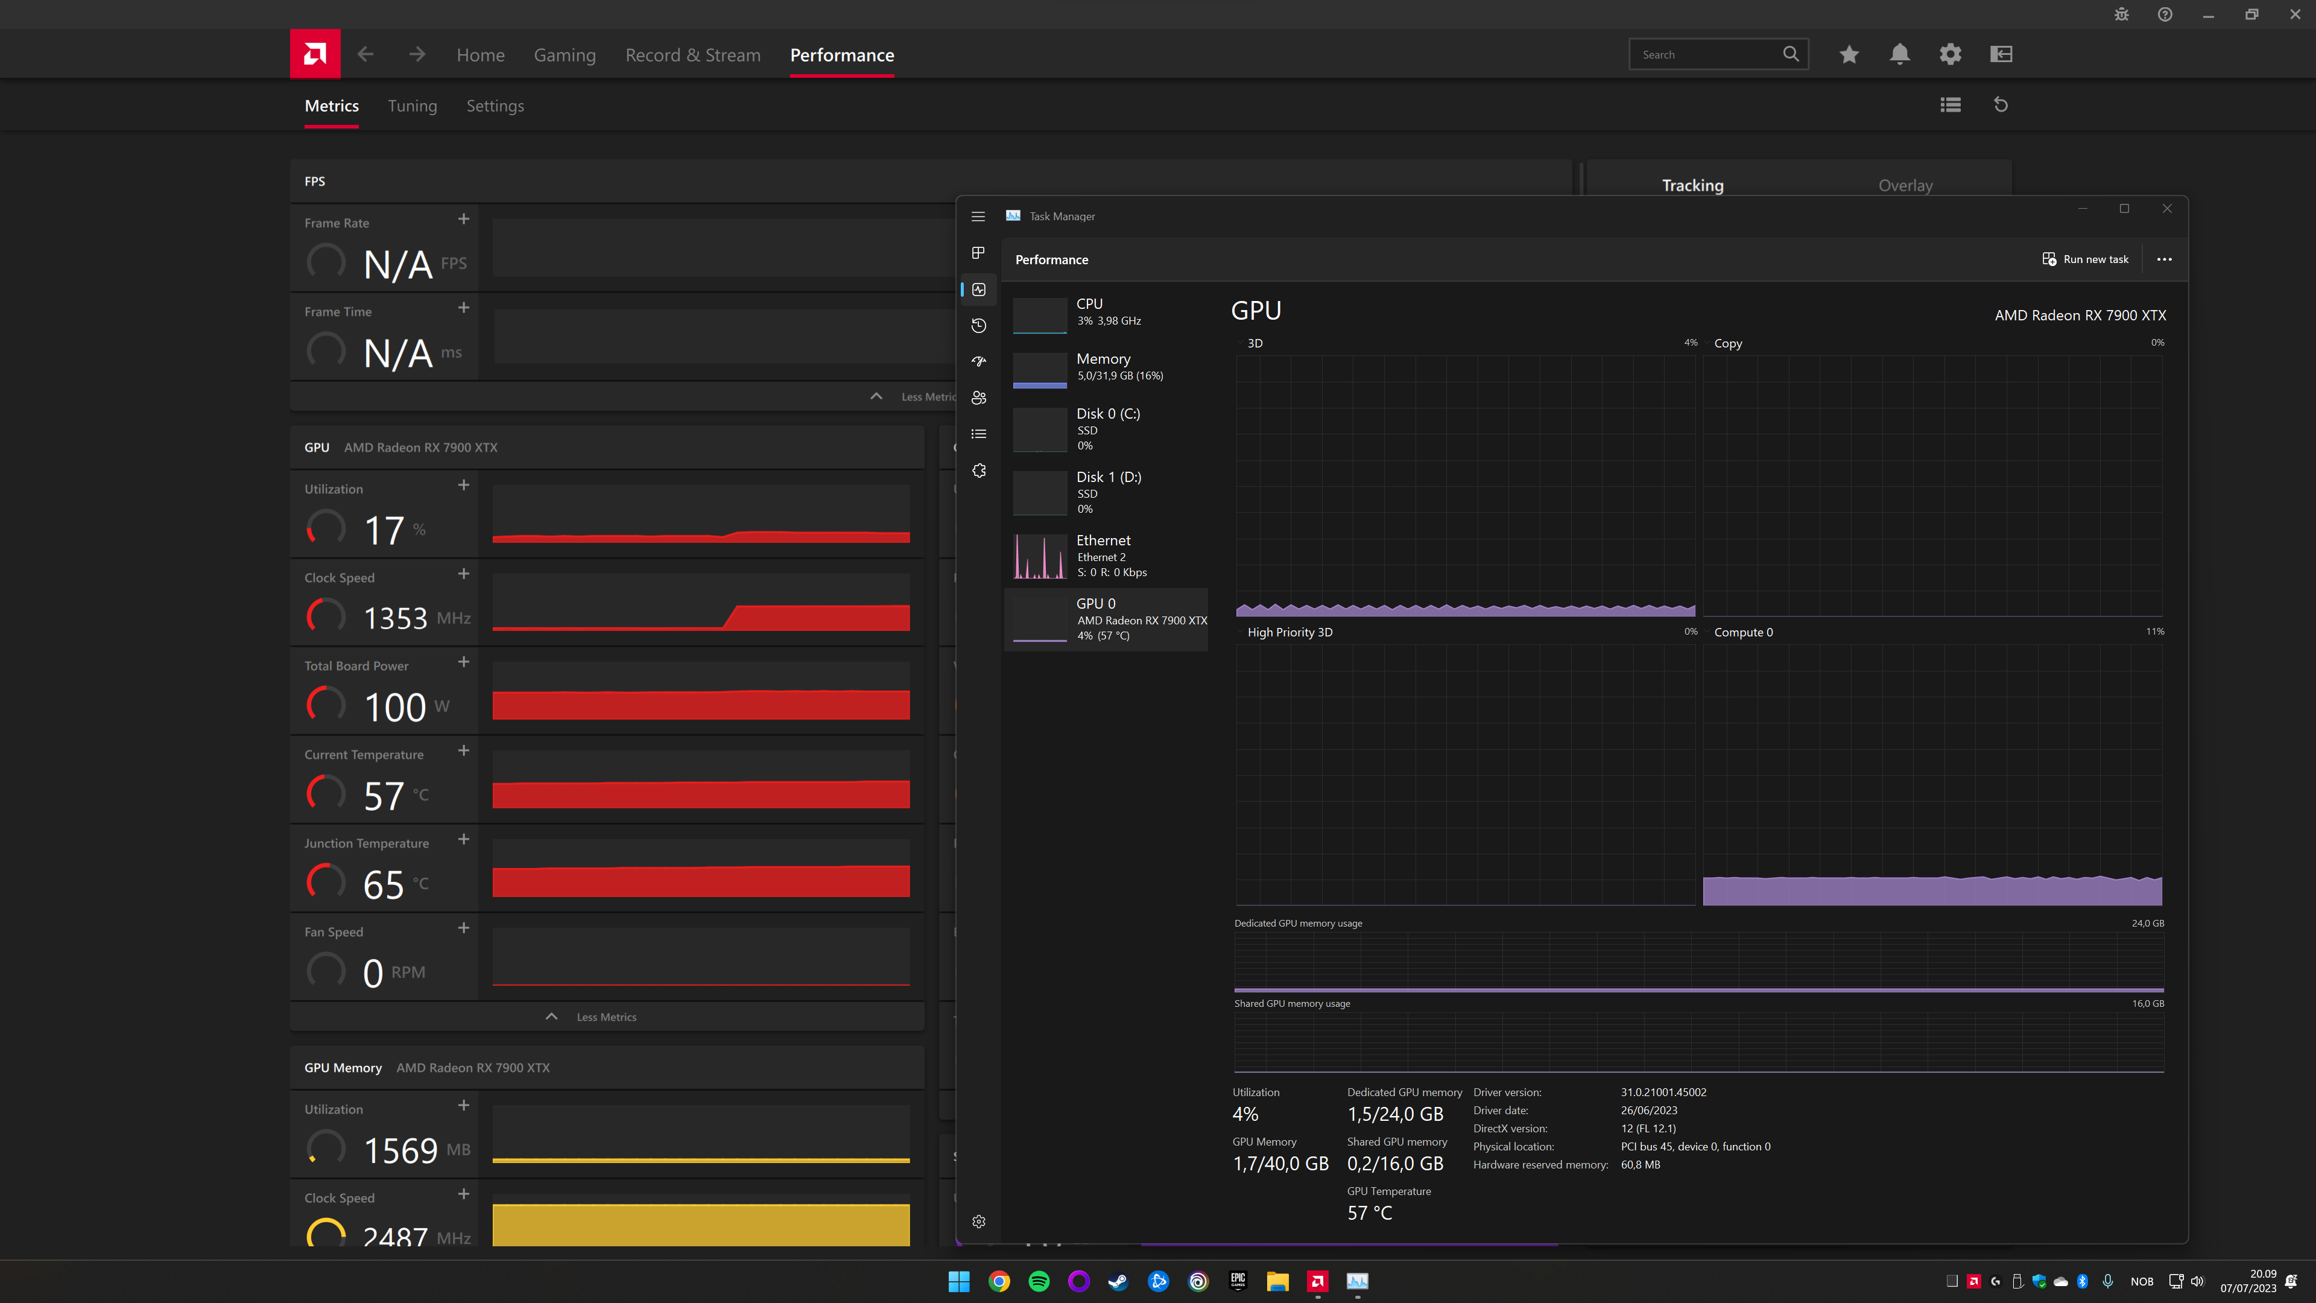2316x1303 pixels.
Task: Select the Metrics sub-tab
Action: [x=332, y=106]
